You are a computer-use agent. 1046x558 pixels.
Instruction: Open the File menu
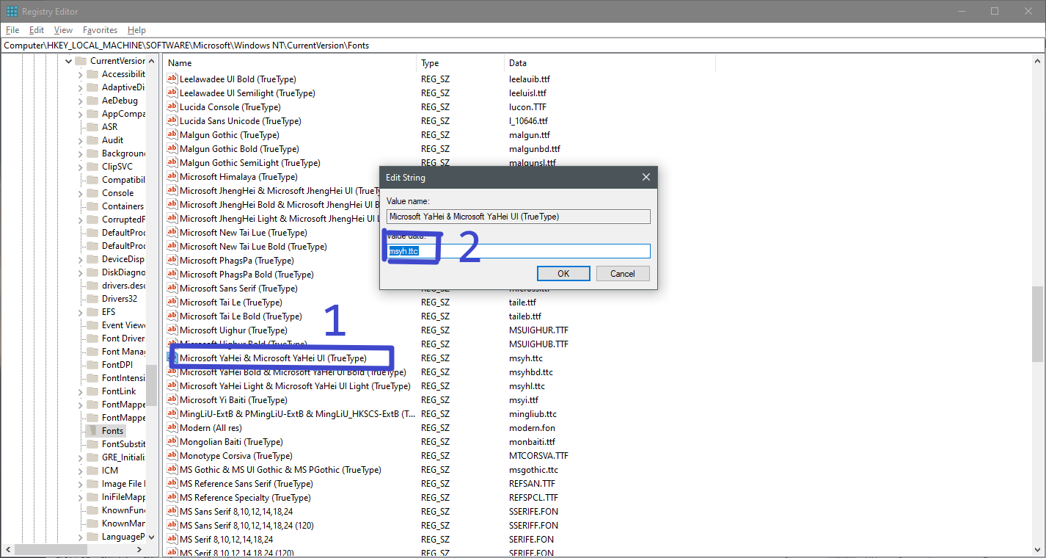pyautogui.click(x=12, y=30)
